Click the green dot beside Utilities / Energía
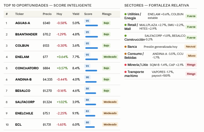This screenshot has height=132, width=204. point(125,14)
